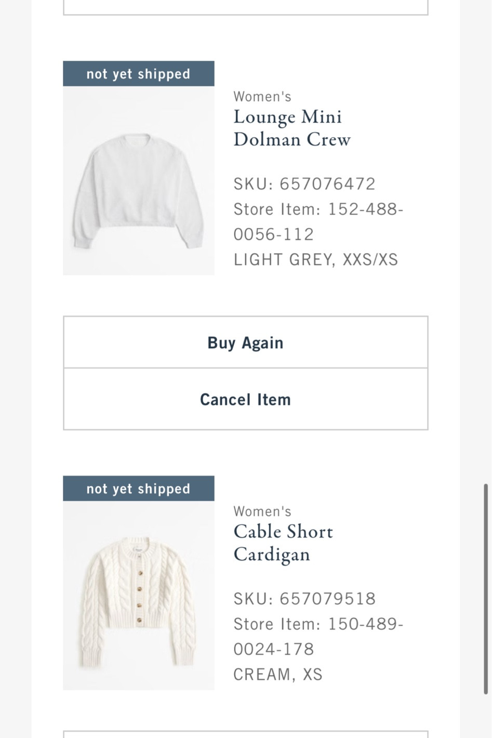Click the Women's label above Dolman Crew
This screenshot has height=738, width=492.
[x=263, y=96]
